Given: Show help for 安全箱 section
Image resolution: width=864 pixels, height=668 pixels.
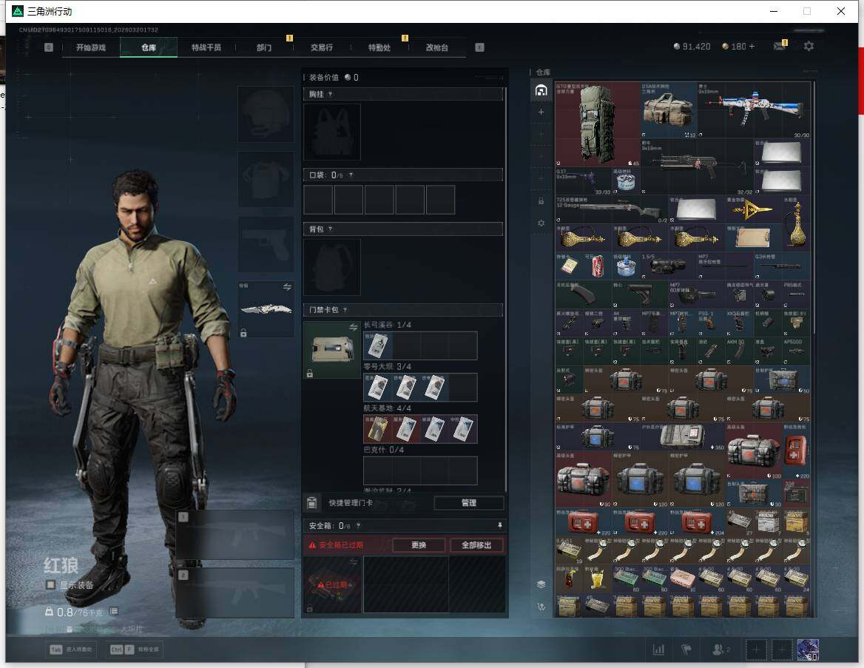Looking at the screenshot, I should (358, 526).
